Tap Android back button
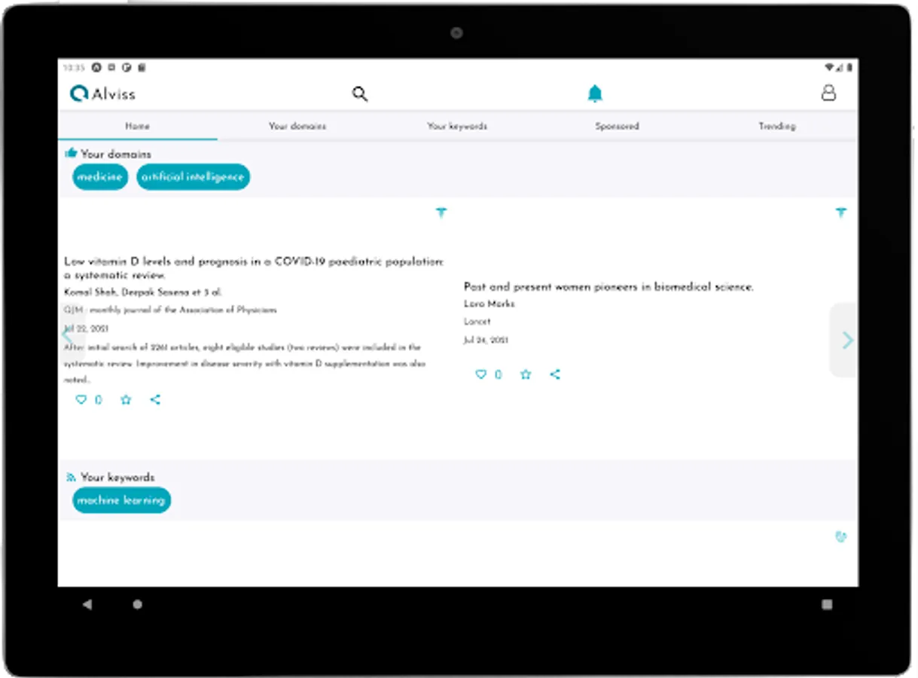 [x=87, y=604]
